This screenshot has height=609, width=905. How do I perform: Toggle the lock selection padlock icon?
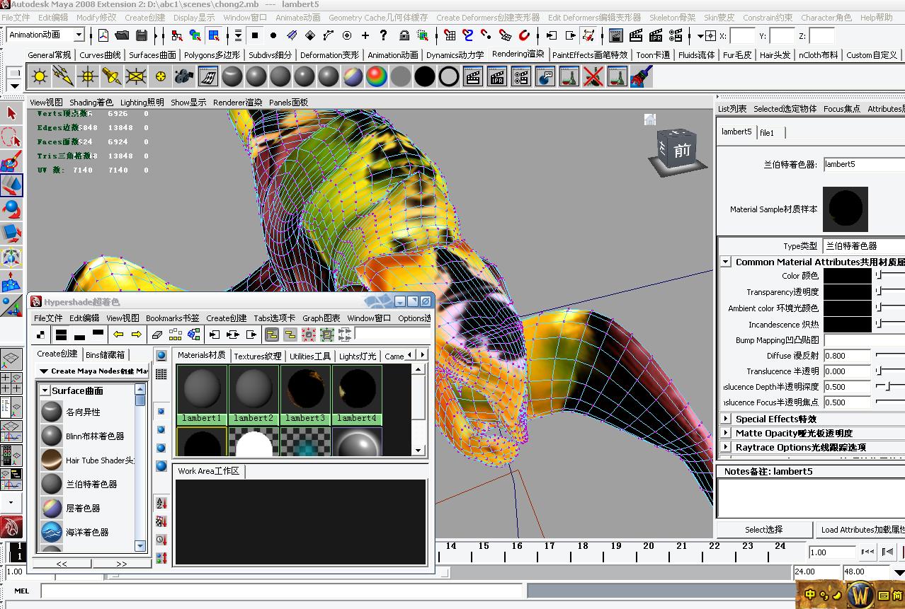pos(404,35)
